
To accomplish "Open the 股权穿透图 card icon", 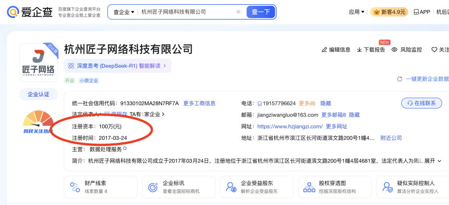I will tap(309, 187).
